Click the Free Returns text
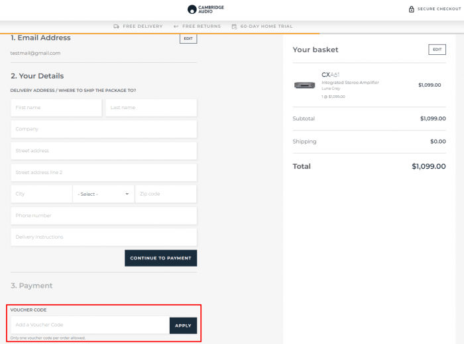 click(202, 26)
